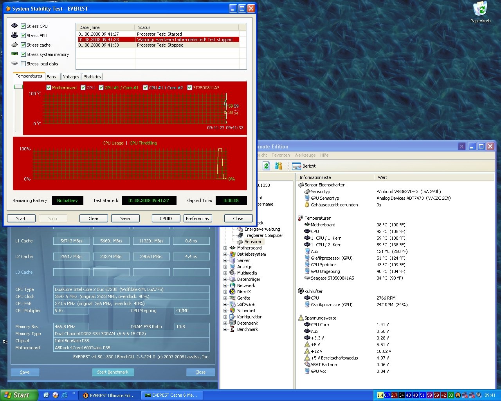
Task: Toggle the Stress cache checkbox
Action: (x=23, y=45)
